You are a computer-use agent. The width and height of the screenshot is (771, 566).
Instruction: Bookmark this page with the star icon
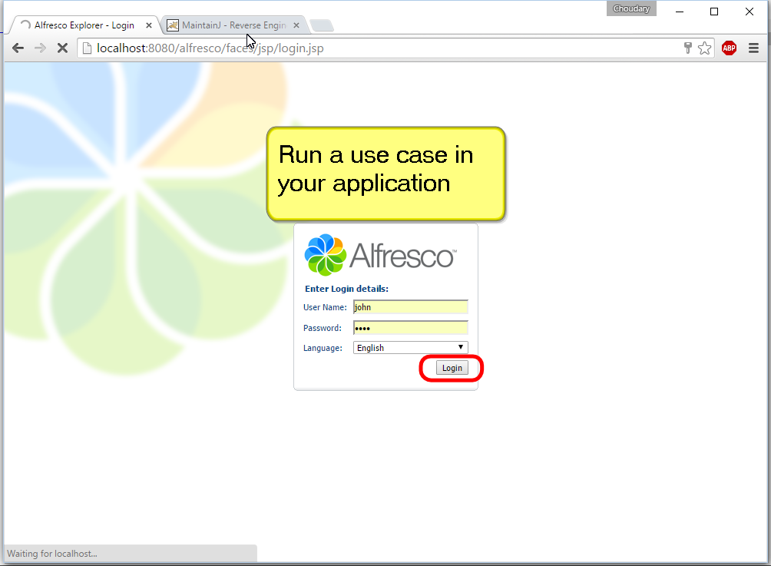coord(704,48)
